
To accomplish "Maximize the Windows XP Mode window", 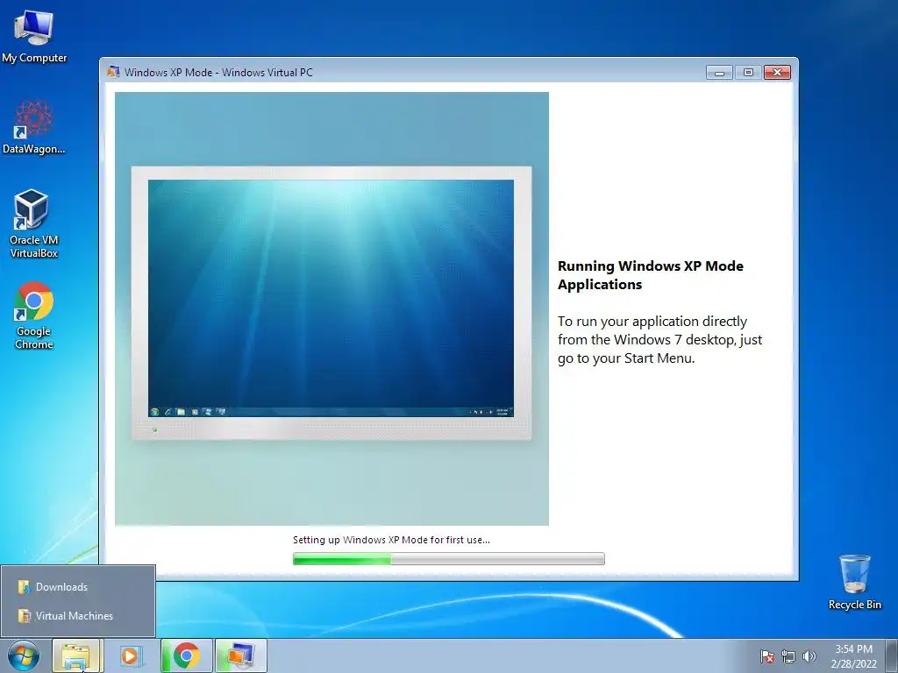I will [748, 72].
